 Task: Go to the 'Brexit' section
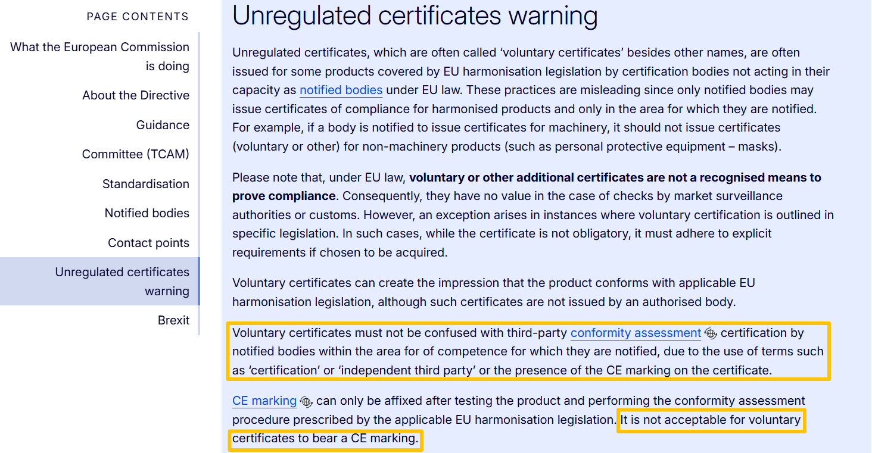pos(173,320)
